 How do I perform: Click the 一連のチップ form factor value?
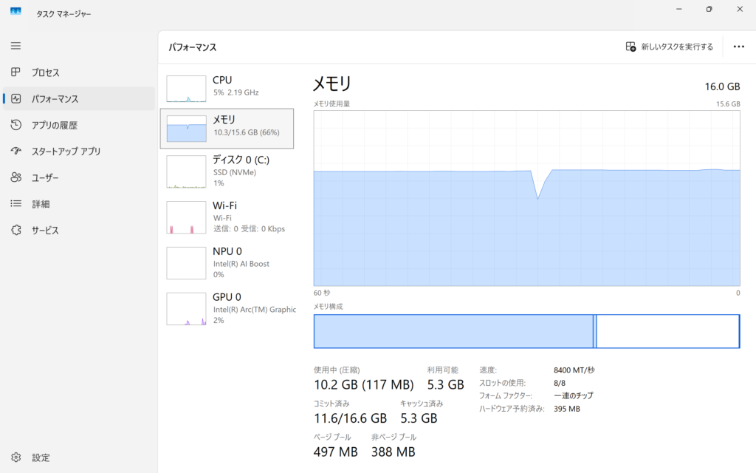(x=573, y=396)
